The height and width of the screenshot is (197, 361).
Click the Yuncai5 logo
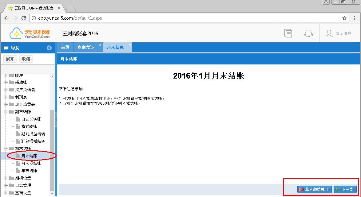coord(30,33)
